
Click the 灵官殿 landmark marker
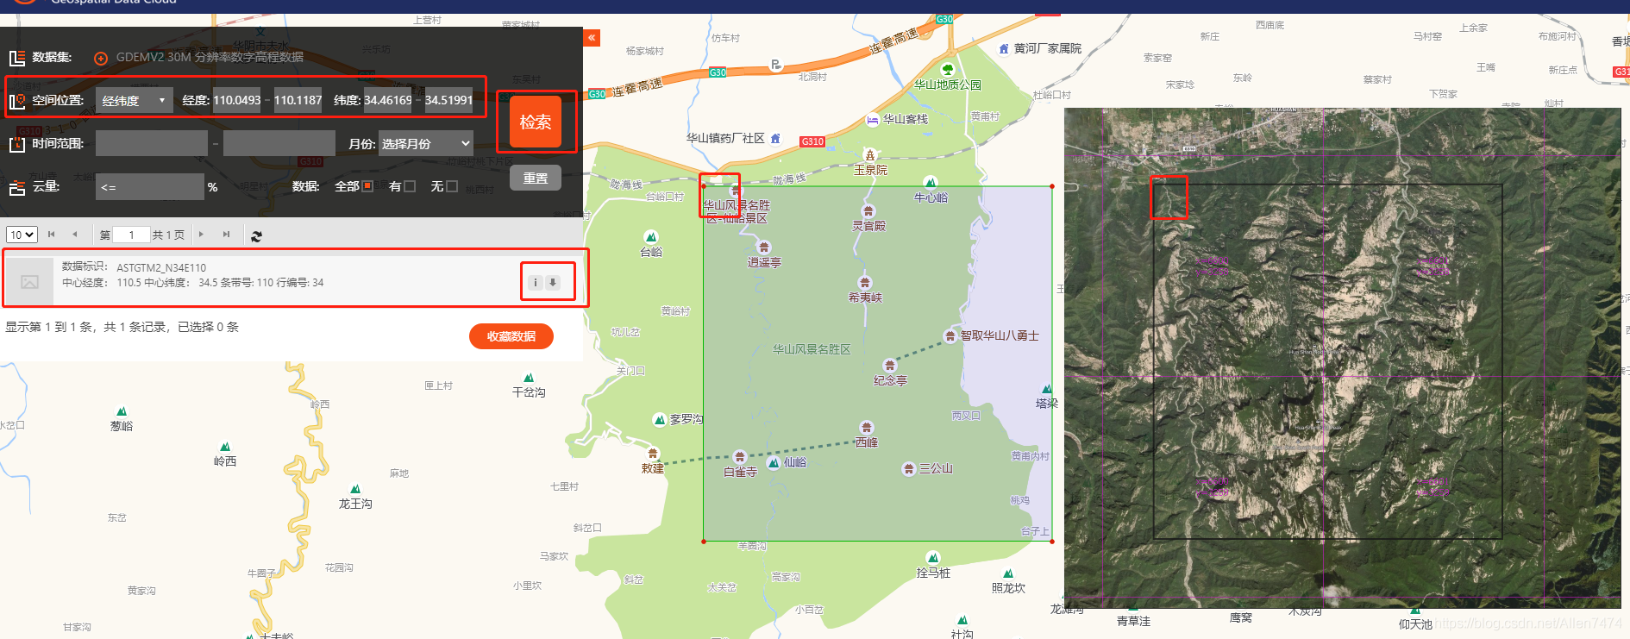click(x=868, y=211)
